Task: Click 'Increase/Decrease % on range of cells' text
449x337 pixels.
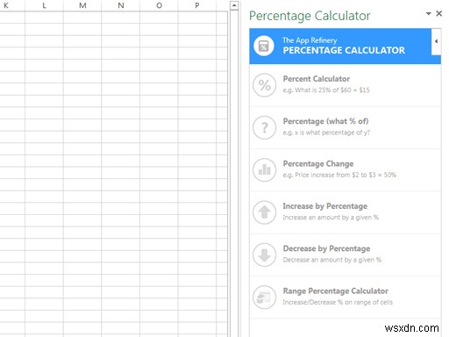Action: (x=338, y=302)
